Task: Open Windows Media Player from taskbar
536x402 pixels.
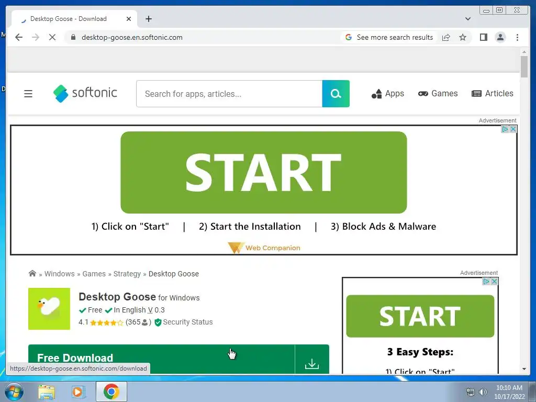Action: click(x=78, y=392)
